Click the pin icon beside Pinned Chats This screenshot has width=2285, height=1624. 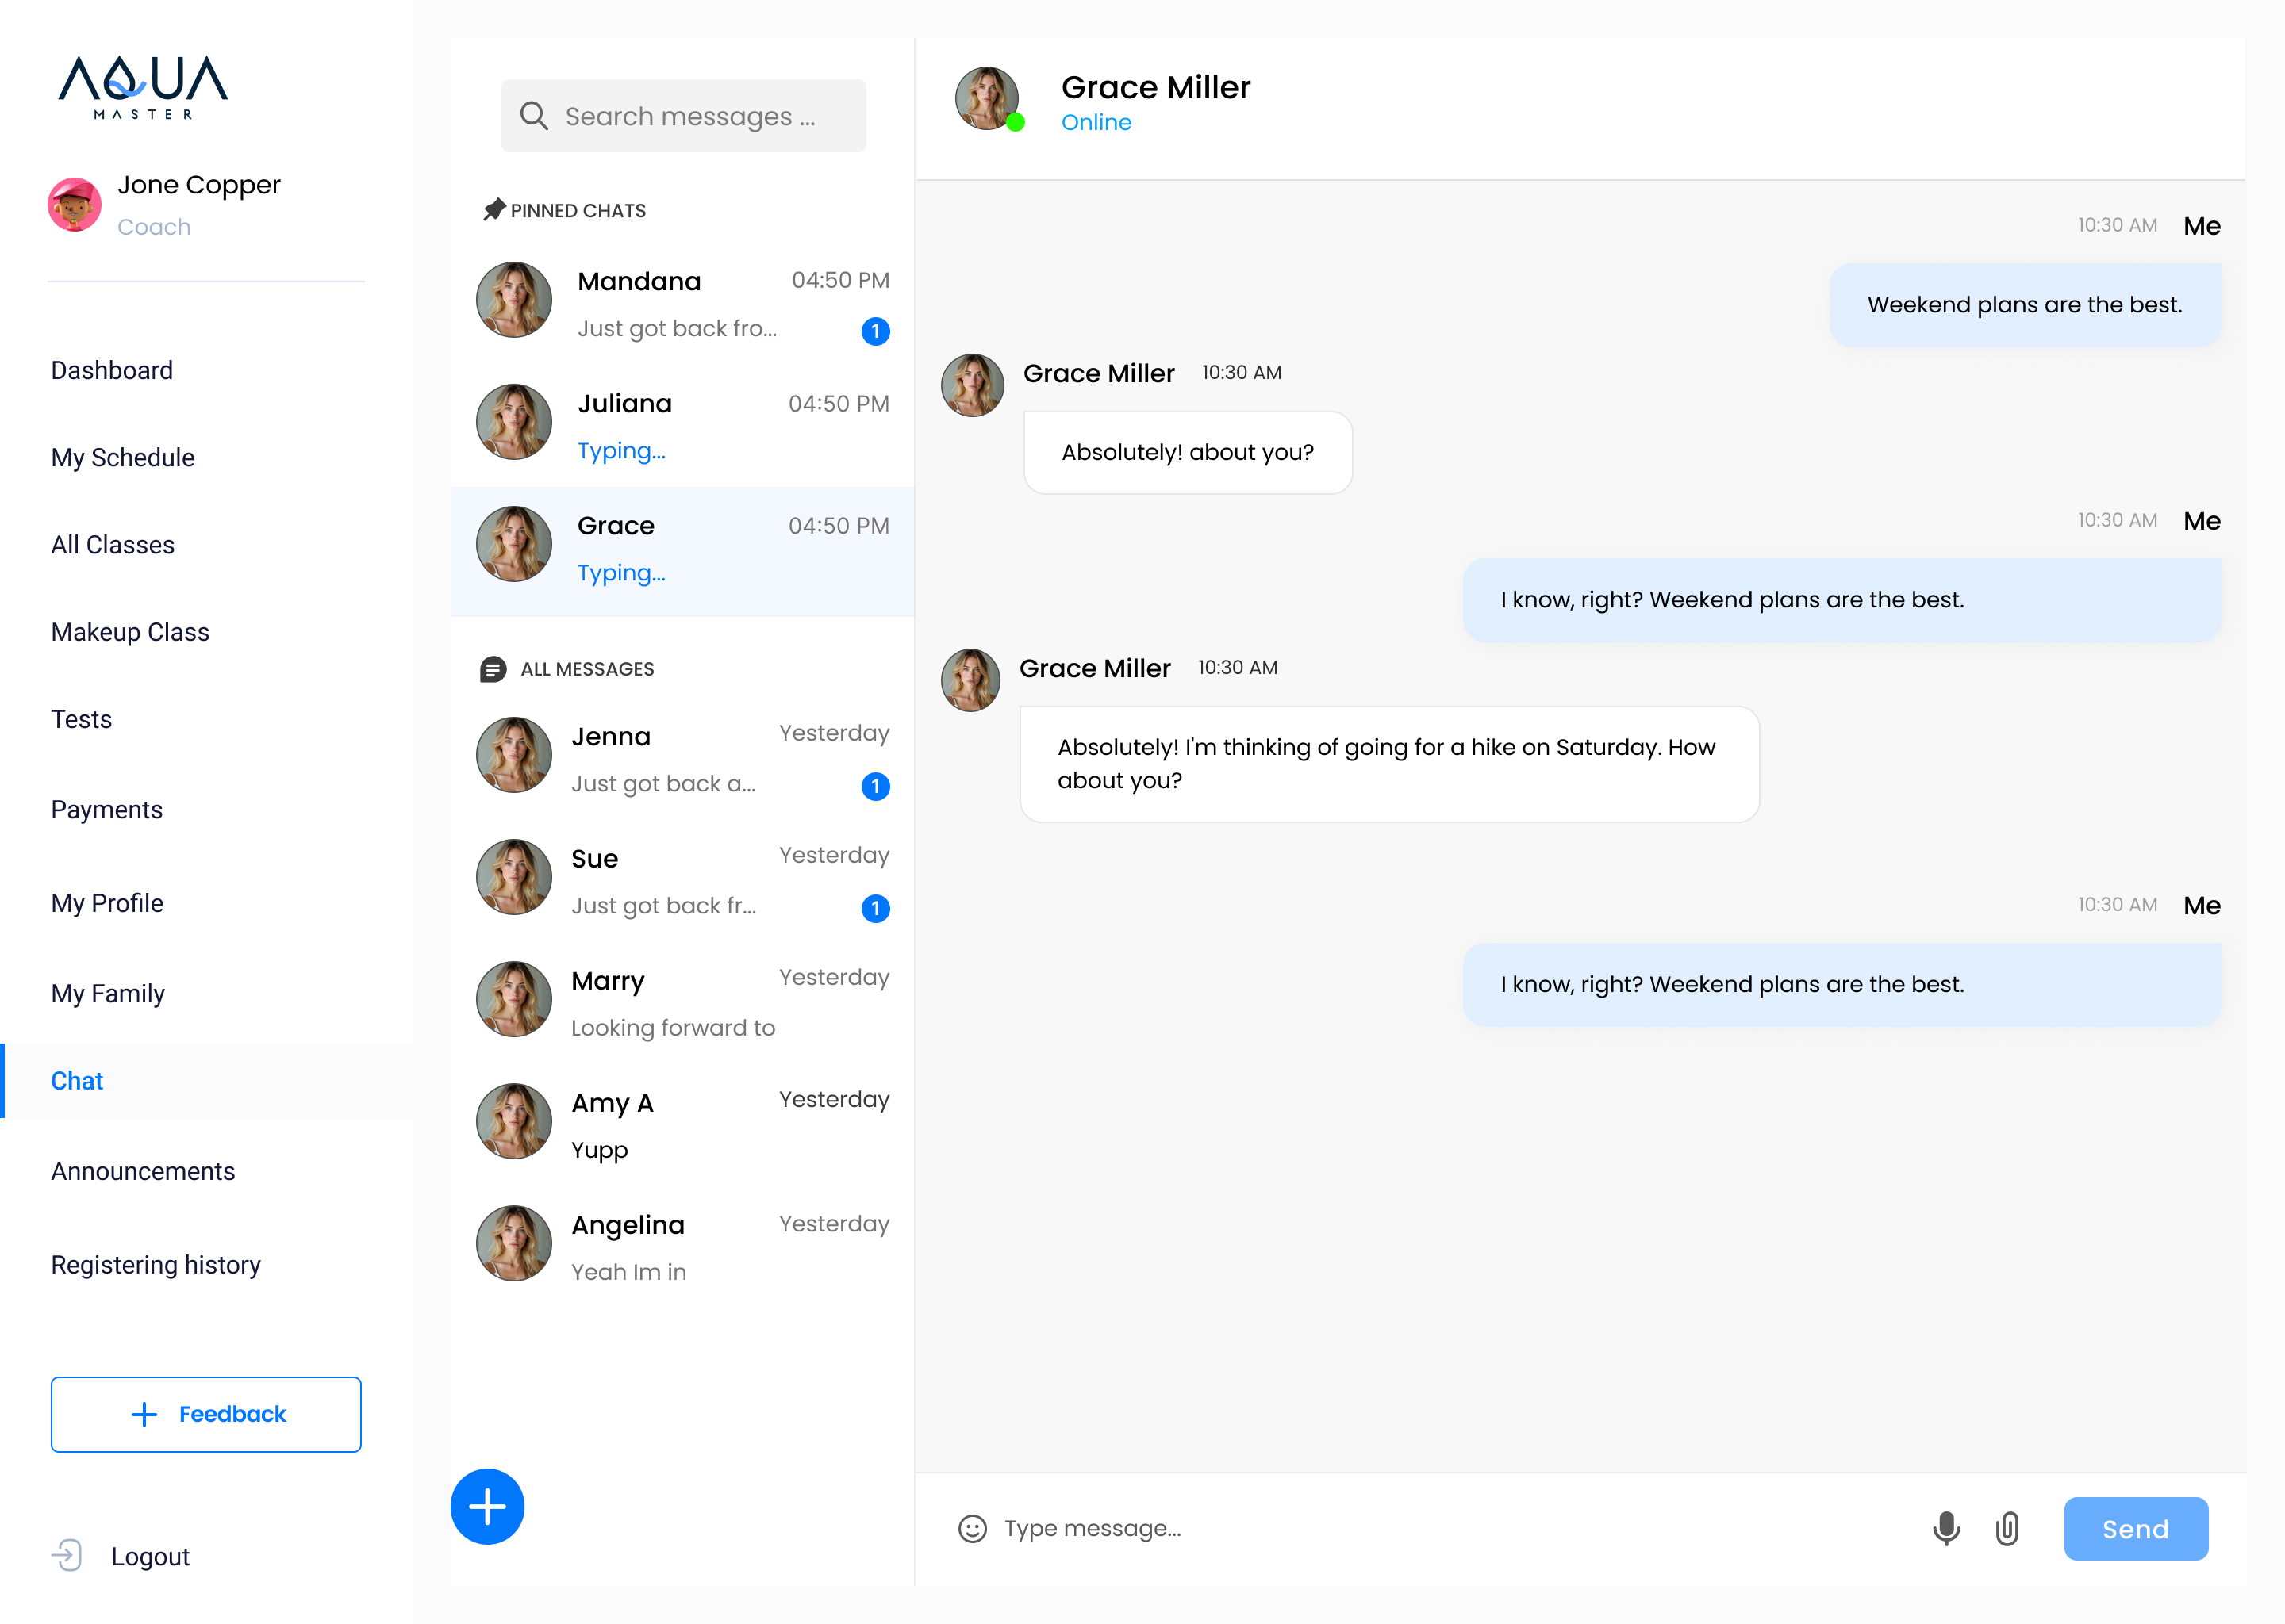pyautogui.click(x=493, y=210)
